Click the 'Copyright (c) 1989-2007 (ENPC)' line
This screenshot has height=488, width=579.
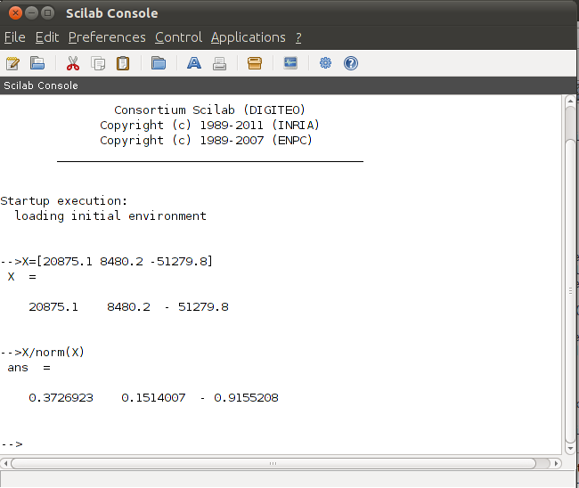[206, 141]
